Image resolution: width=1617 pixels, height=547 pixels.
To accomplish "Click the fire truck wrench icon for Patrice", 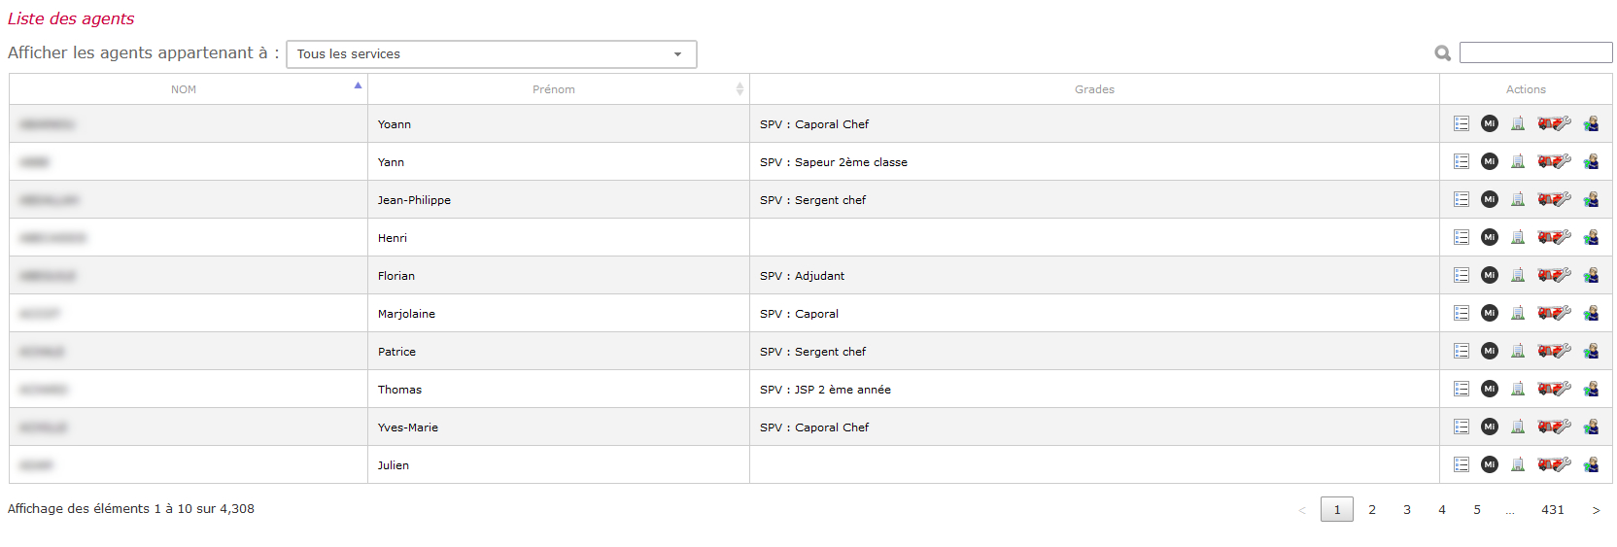I will 1554,351.
